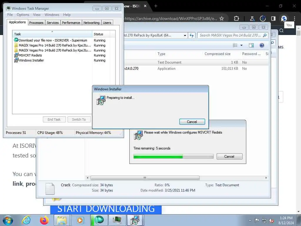
Task: Select the Applications tab
Action: (x=17, y=22)
